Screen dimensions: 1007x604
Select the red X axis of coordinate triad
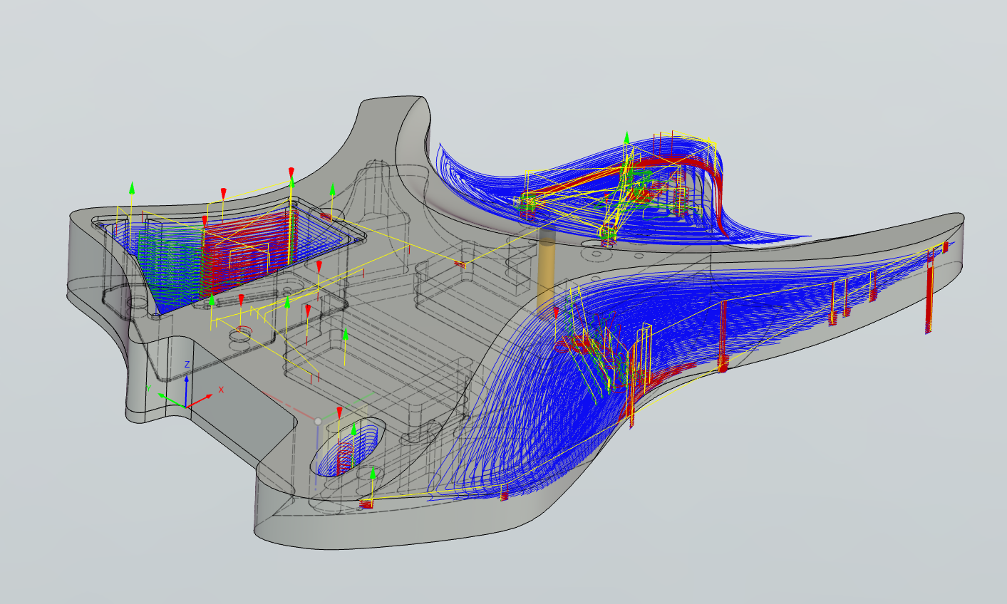(202, 400)
